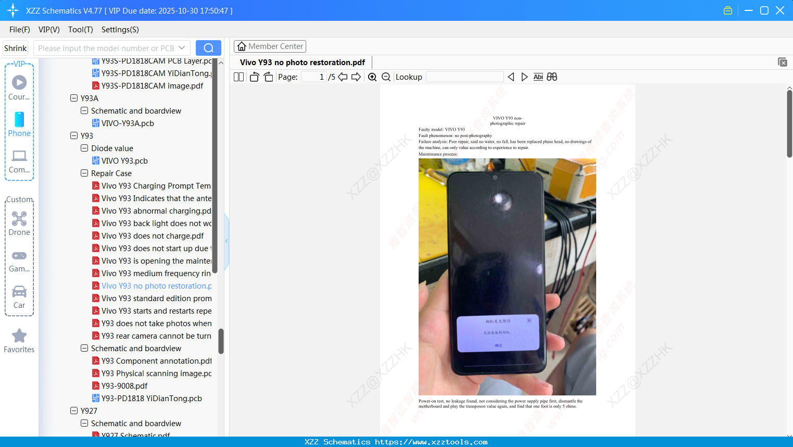Click the Shrink button

point(15,47)
